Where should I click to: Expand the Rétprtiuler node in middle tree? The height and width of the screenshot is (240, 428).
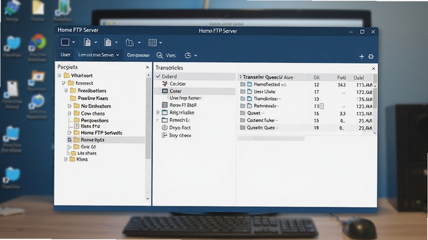(158, 113)
